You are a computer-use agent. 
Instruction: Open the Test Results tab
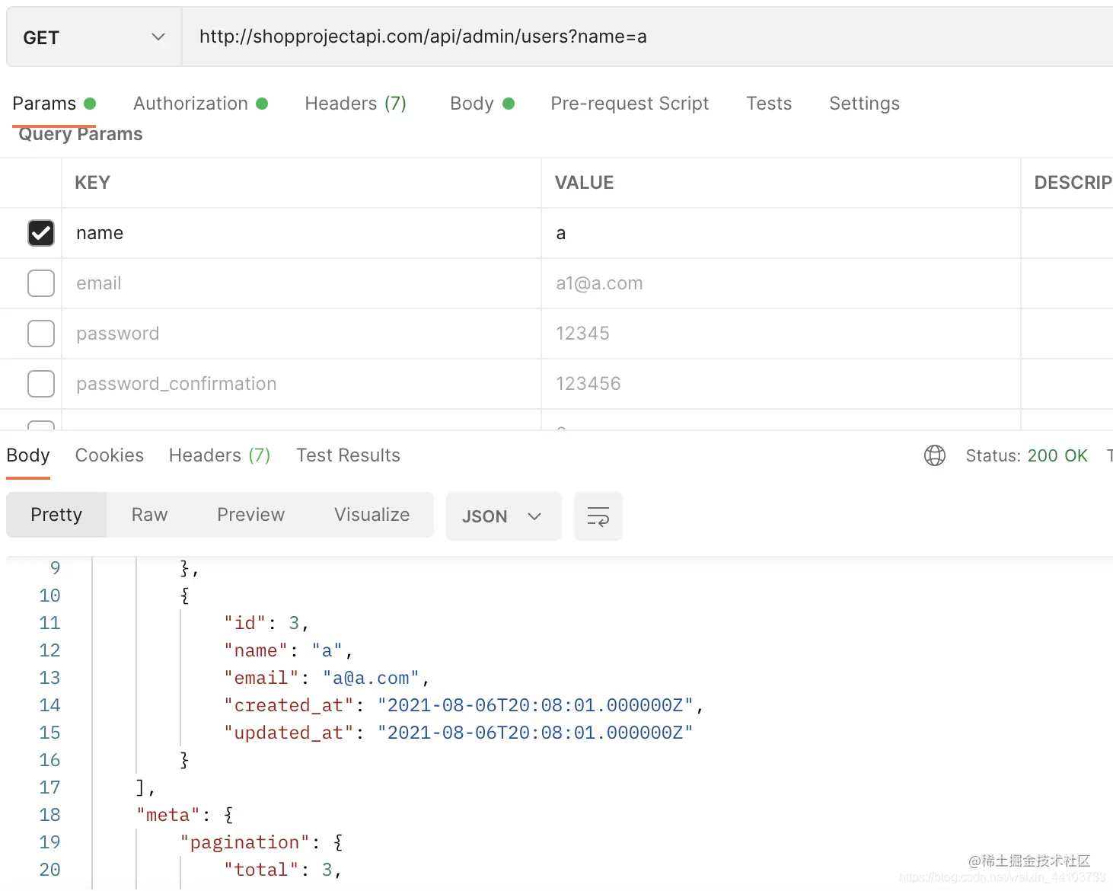[348, 455]
